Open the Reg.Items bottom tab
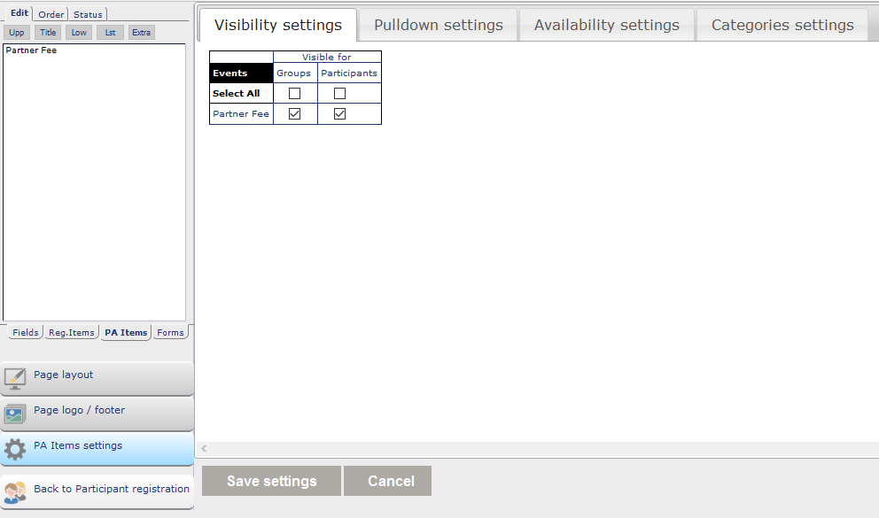Viewport: 879px width, 518px height. [71, 332]
